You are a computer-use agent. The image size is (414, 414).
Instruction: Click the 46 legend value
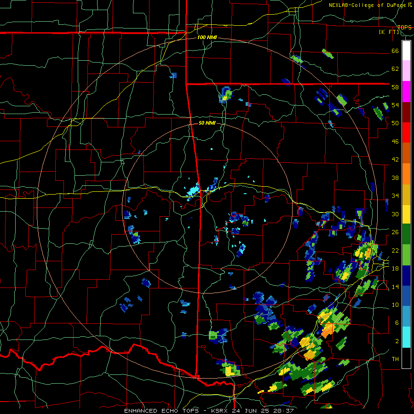pos(395,142)
